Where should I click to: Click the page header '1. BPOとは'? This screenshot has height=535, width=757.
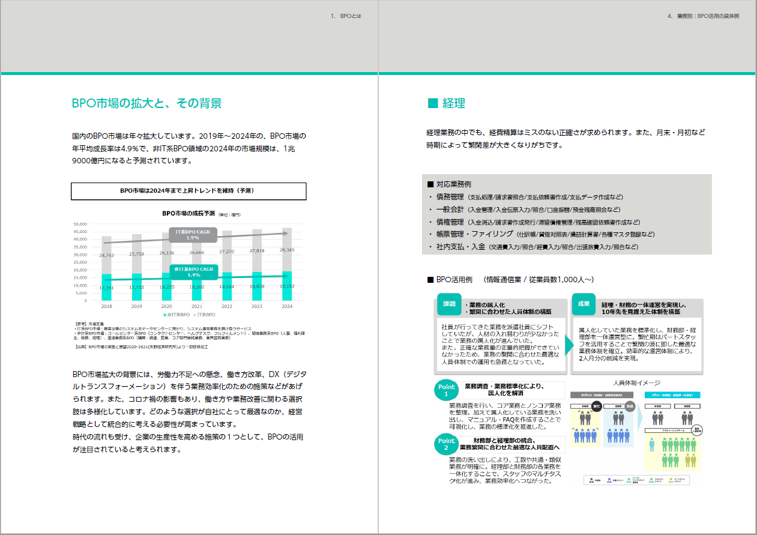coord(345,16)
